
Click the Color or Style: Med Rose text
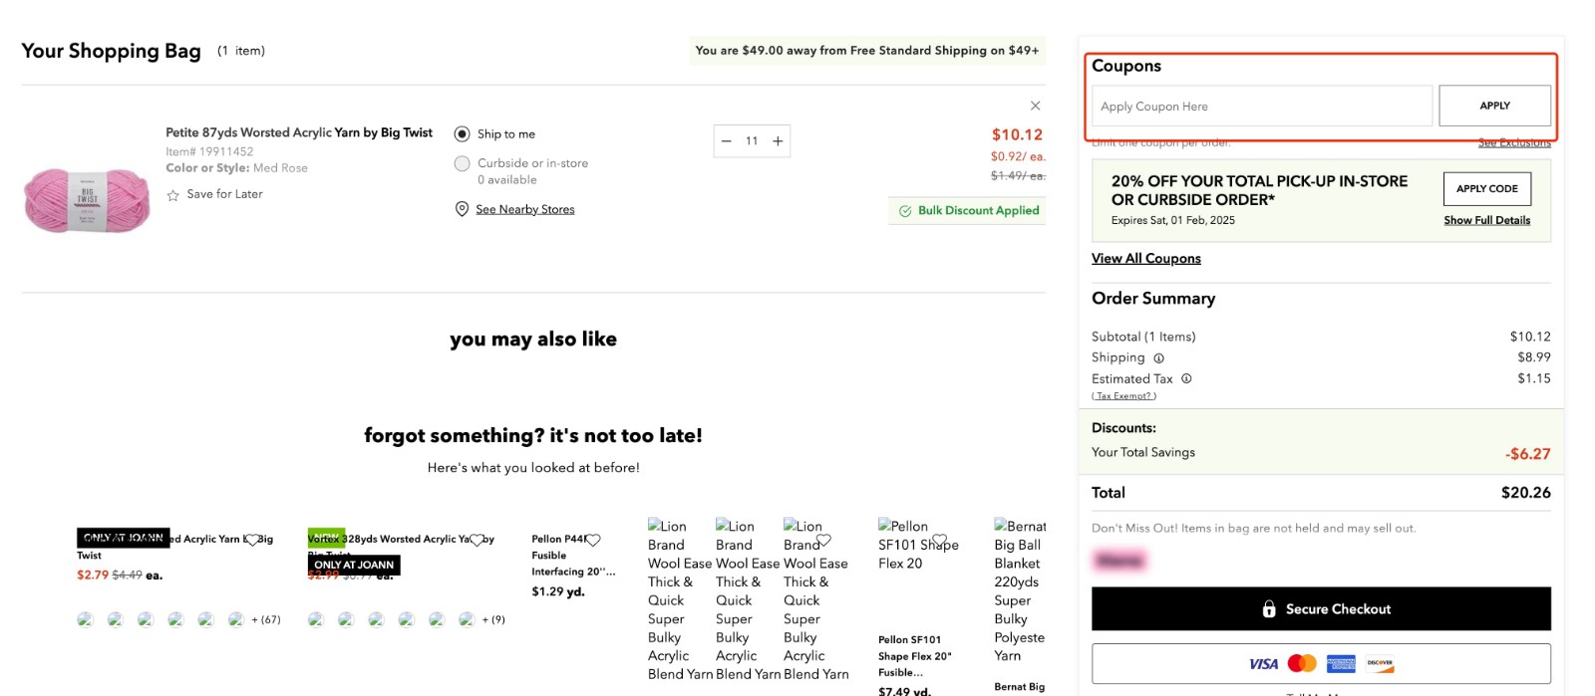coord(236,168)
